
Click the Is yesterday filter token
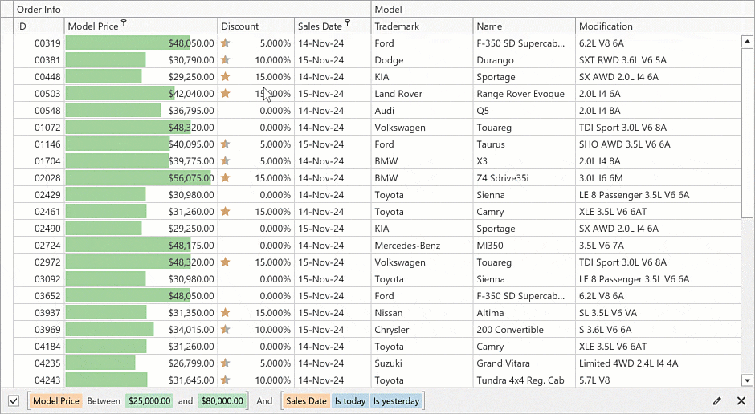click(x=396, y=400)
